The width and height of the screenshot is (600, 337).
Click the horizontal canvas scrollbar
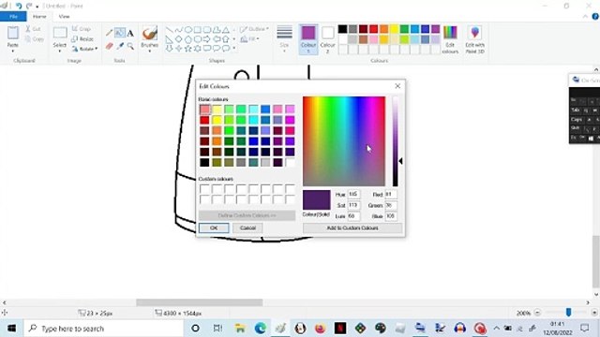coord(200,302)
